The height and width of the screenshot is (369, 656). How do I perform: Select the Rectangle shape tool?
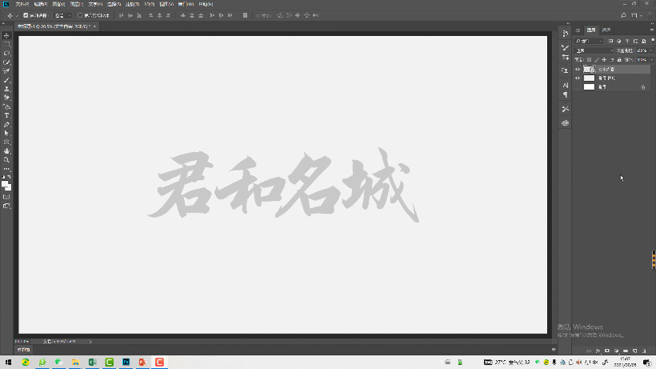[6, 142]
